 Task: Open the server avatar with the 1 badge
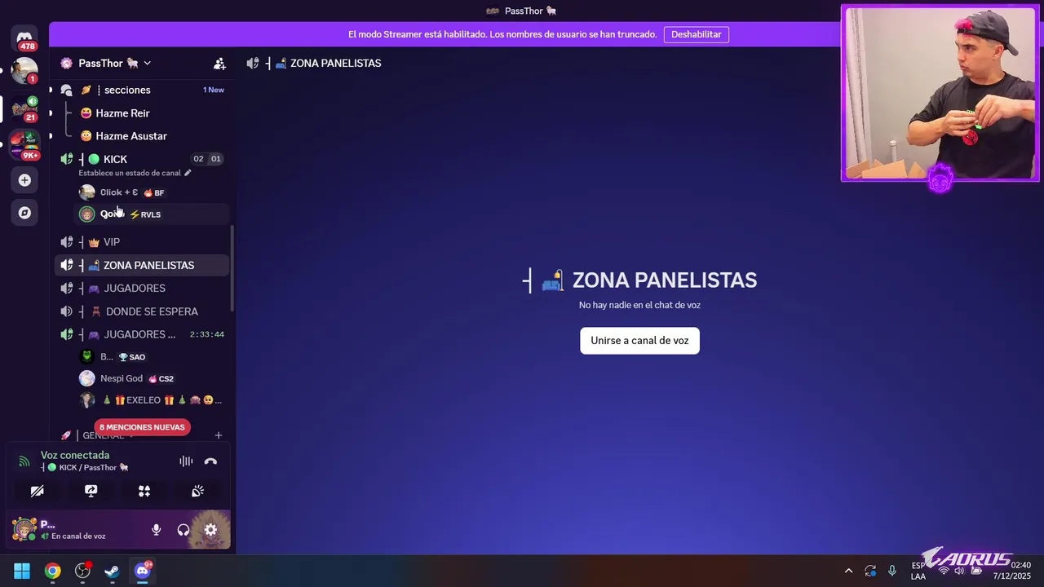24,71
